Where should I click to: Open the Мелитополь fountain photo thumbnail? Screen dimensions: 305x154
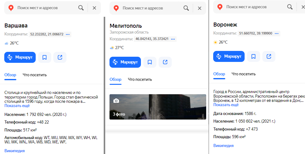point(158,107)
